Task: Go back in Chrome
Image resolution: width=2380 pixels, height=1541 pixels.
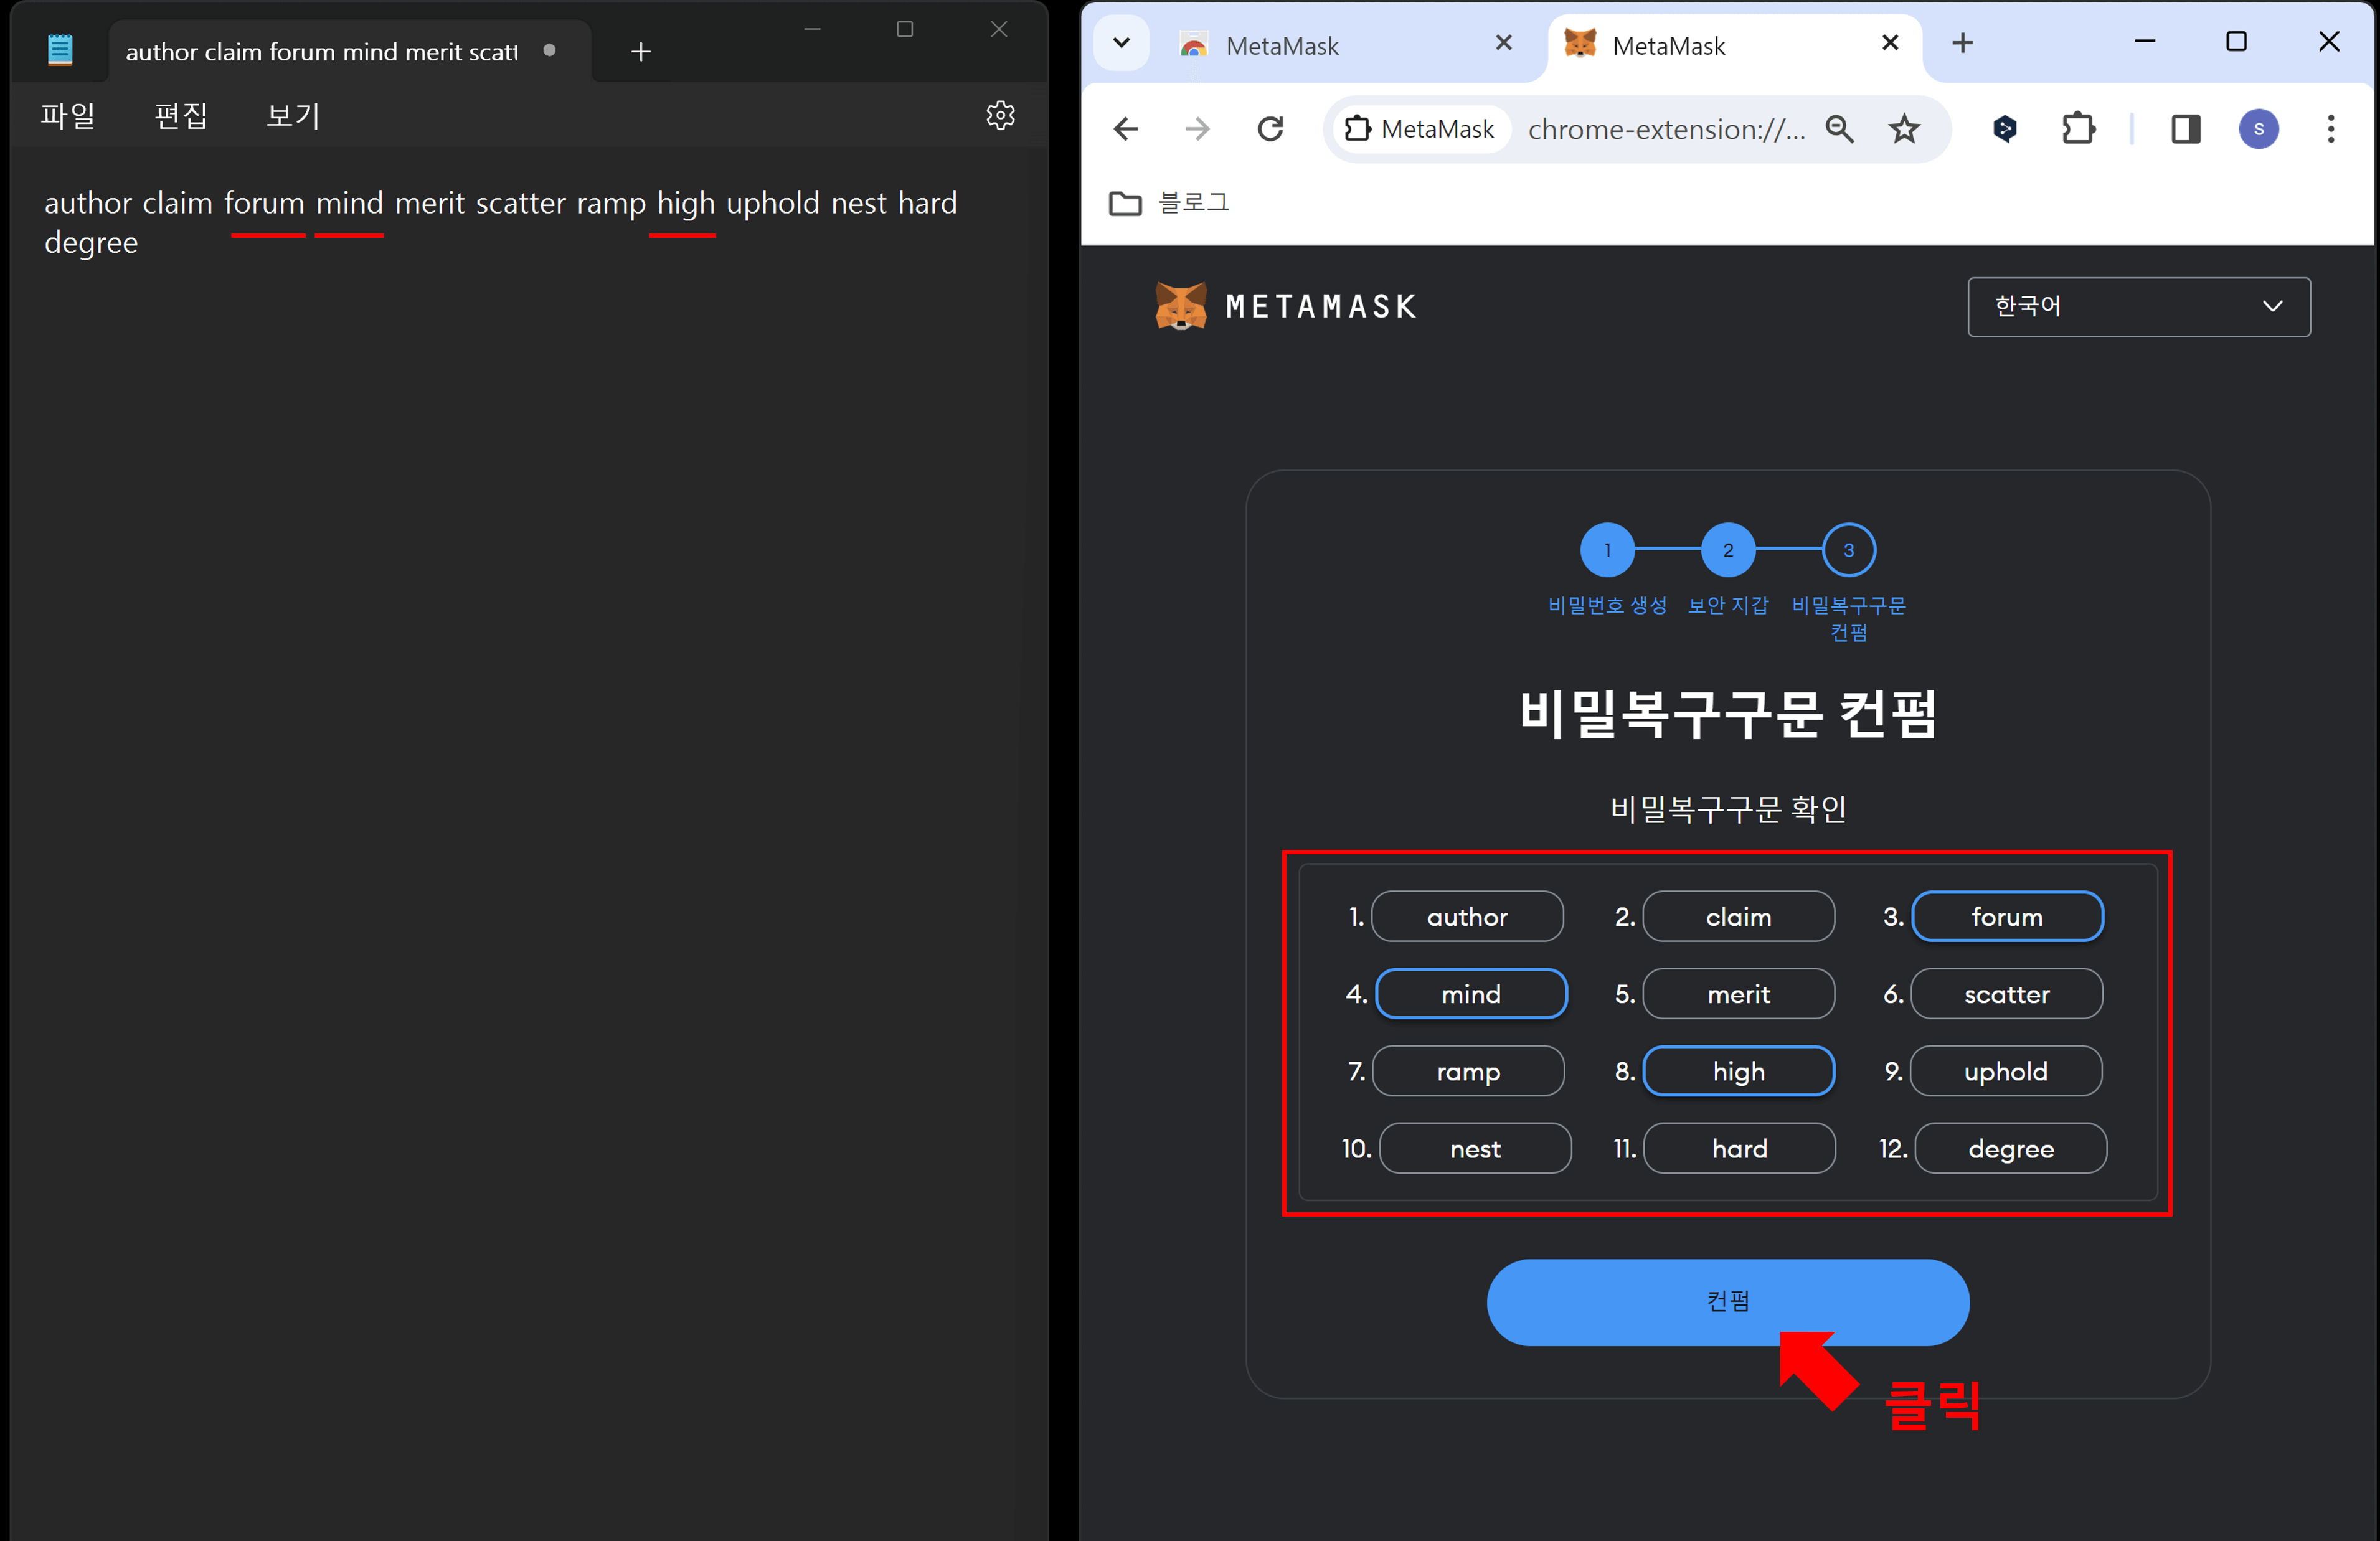Action: coord(1126,129)
